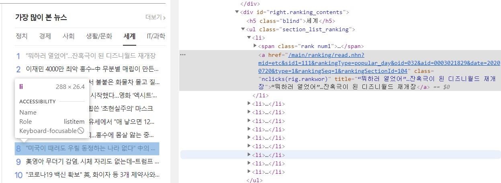Select the h5 class blind 세계 element

point(291,21)
